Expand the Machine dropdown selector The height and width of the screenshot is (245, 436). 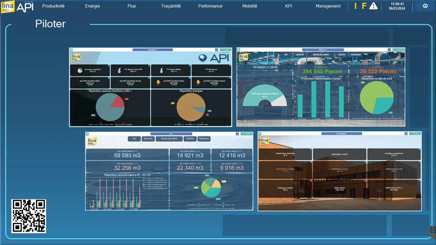[x=323, y=50]
